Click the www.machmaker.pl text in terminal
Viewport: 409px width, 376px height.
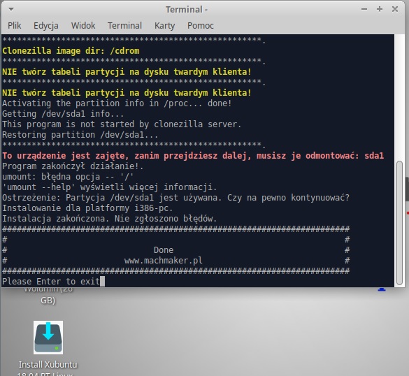[x=164, y=261]
